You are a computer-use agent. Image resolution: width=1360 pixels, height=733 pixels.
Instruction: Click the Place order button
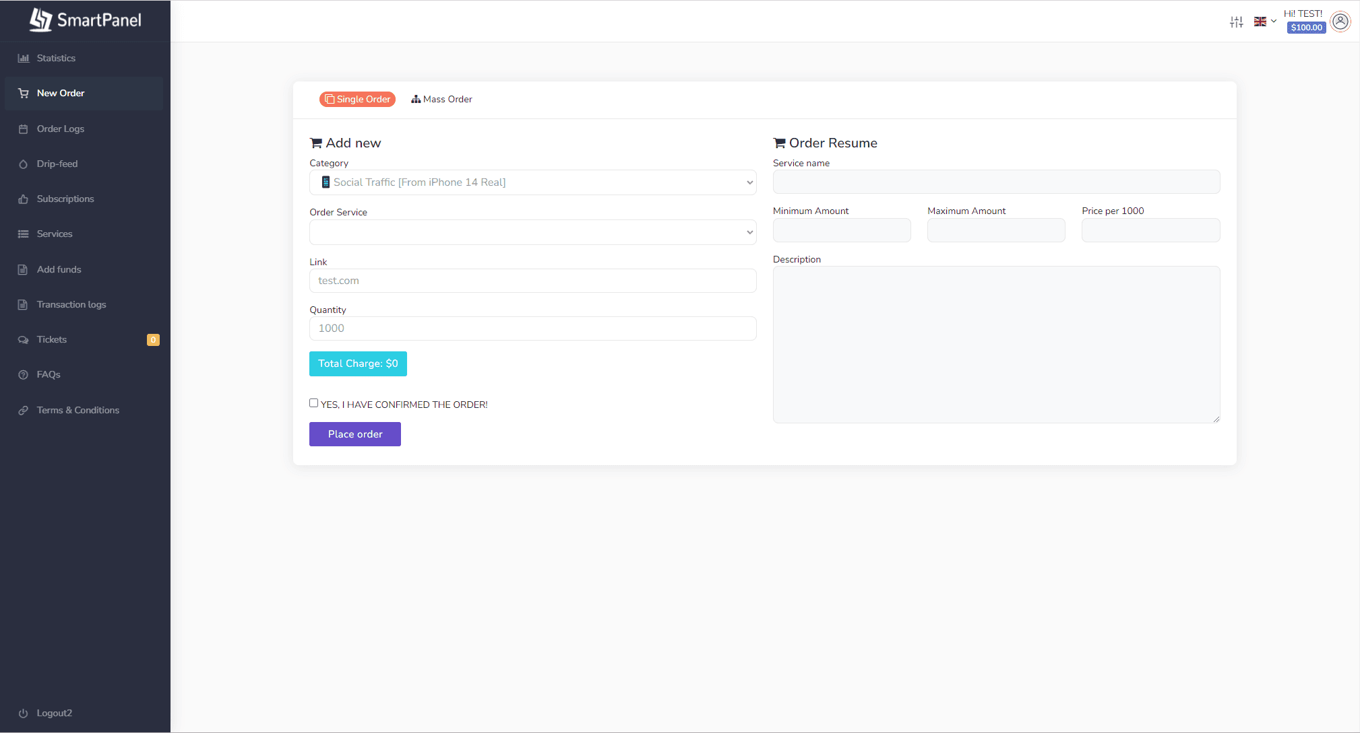click(x=355, y=434)
